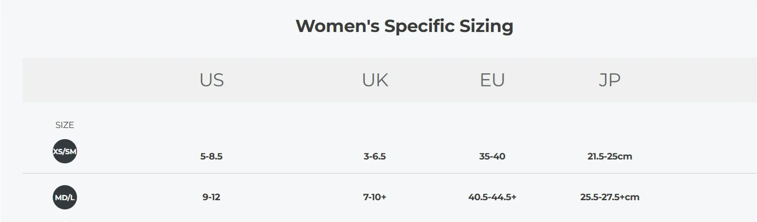Click the Women's Specific Sizing heading
757x222 pixels.
pyautogui.click(x=405, y=26)
